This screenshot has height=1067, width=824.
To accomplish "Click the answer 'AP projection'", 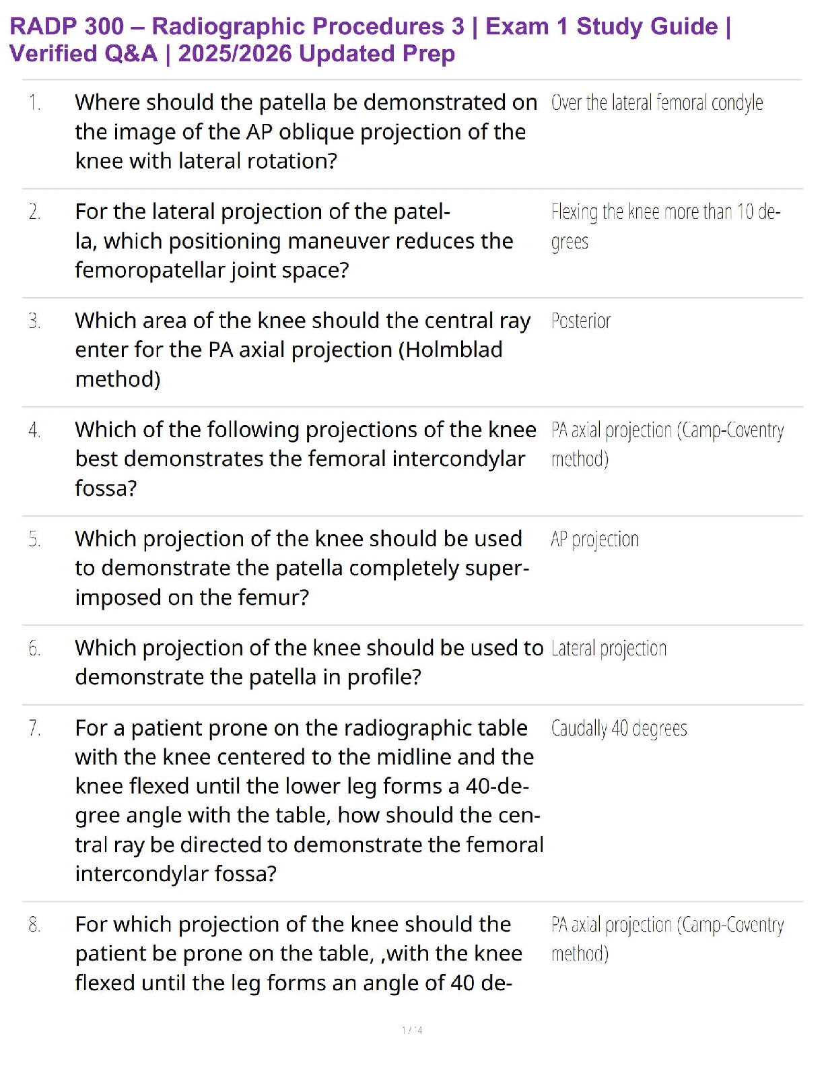I will [594, 540].
